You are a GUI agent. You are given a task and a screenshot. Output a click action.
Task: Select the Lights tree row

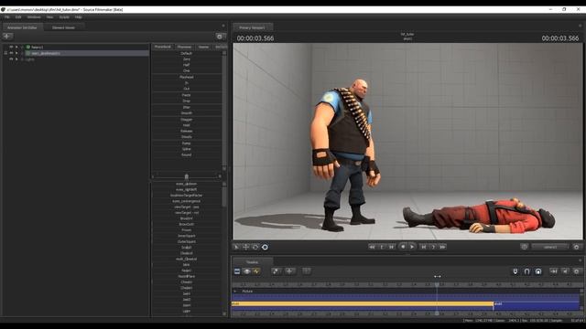pos(30,59)
